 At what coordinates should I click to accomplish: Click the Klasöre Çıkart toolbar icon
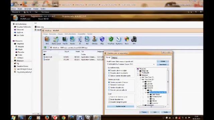click(56, 40)
